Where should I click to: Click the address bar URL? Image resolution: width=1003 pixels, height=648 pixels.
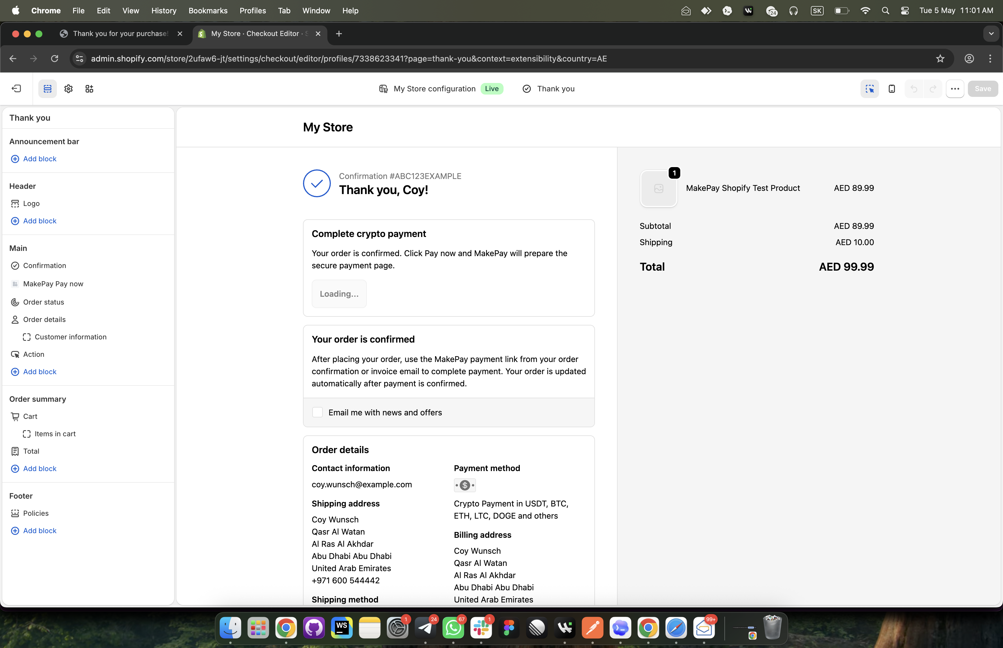coord(349,59)
